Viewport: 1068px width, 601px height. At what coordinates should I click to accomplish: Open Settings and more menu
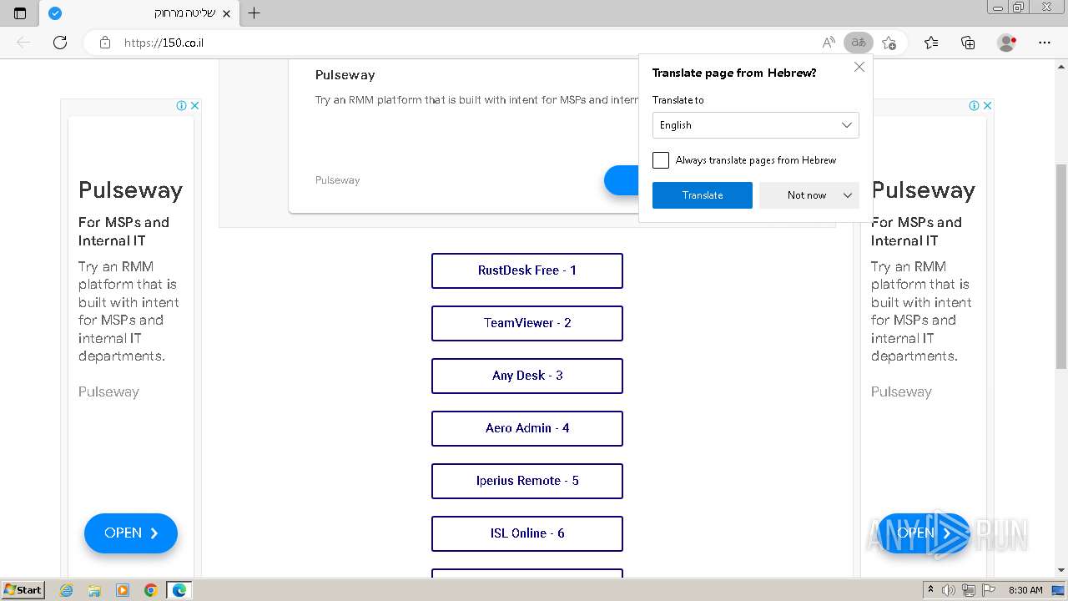point(1045,43)
